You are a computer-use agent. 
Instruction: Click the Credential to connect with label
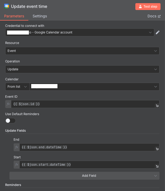[25, 26]
